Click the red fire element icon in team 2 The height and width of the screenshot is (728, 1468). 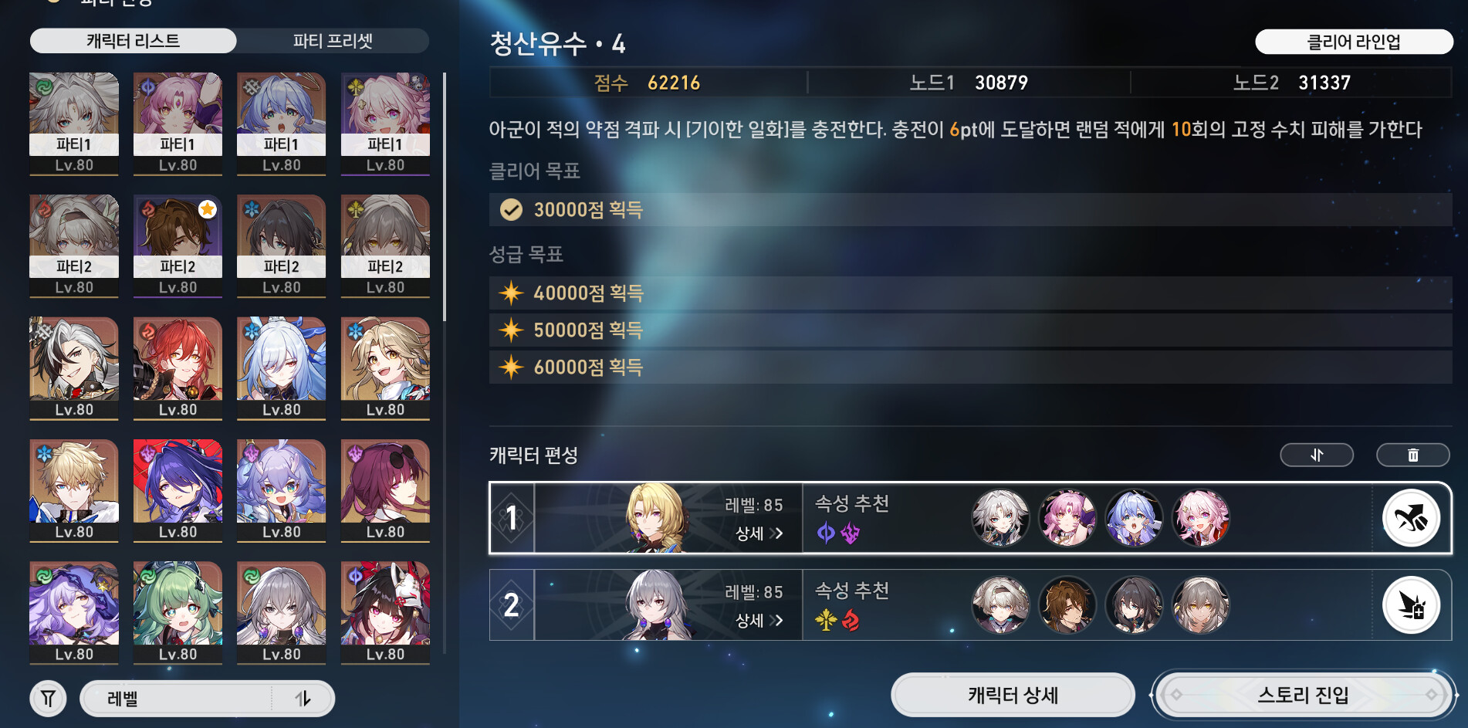[851, 620]
